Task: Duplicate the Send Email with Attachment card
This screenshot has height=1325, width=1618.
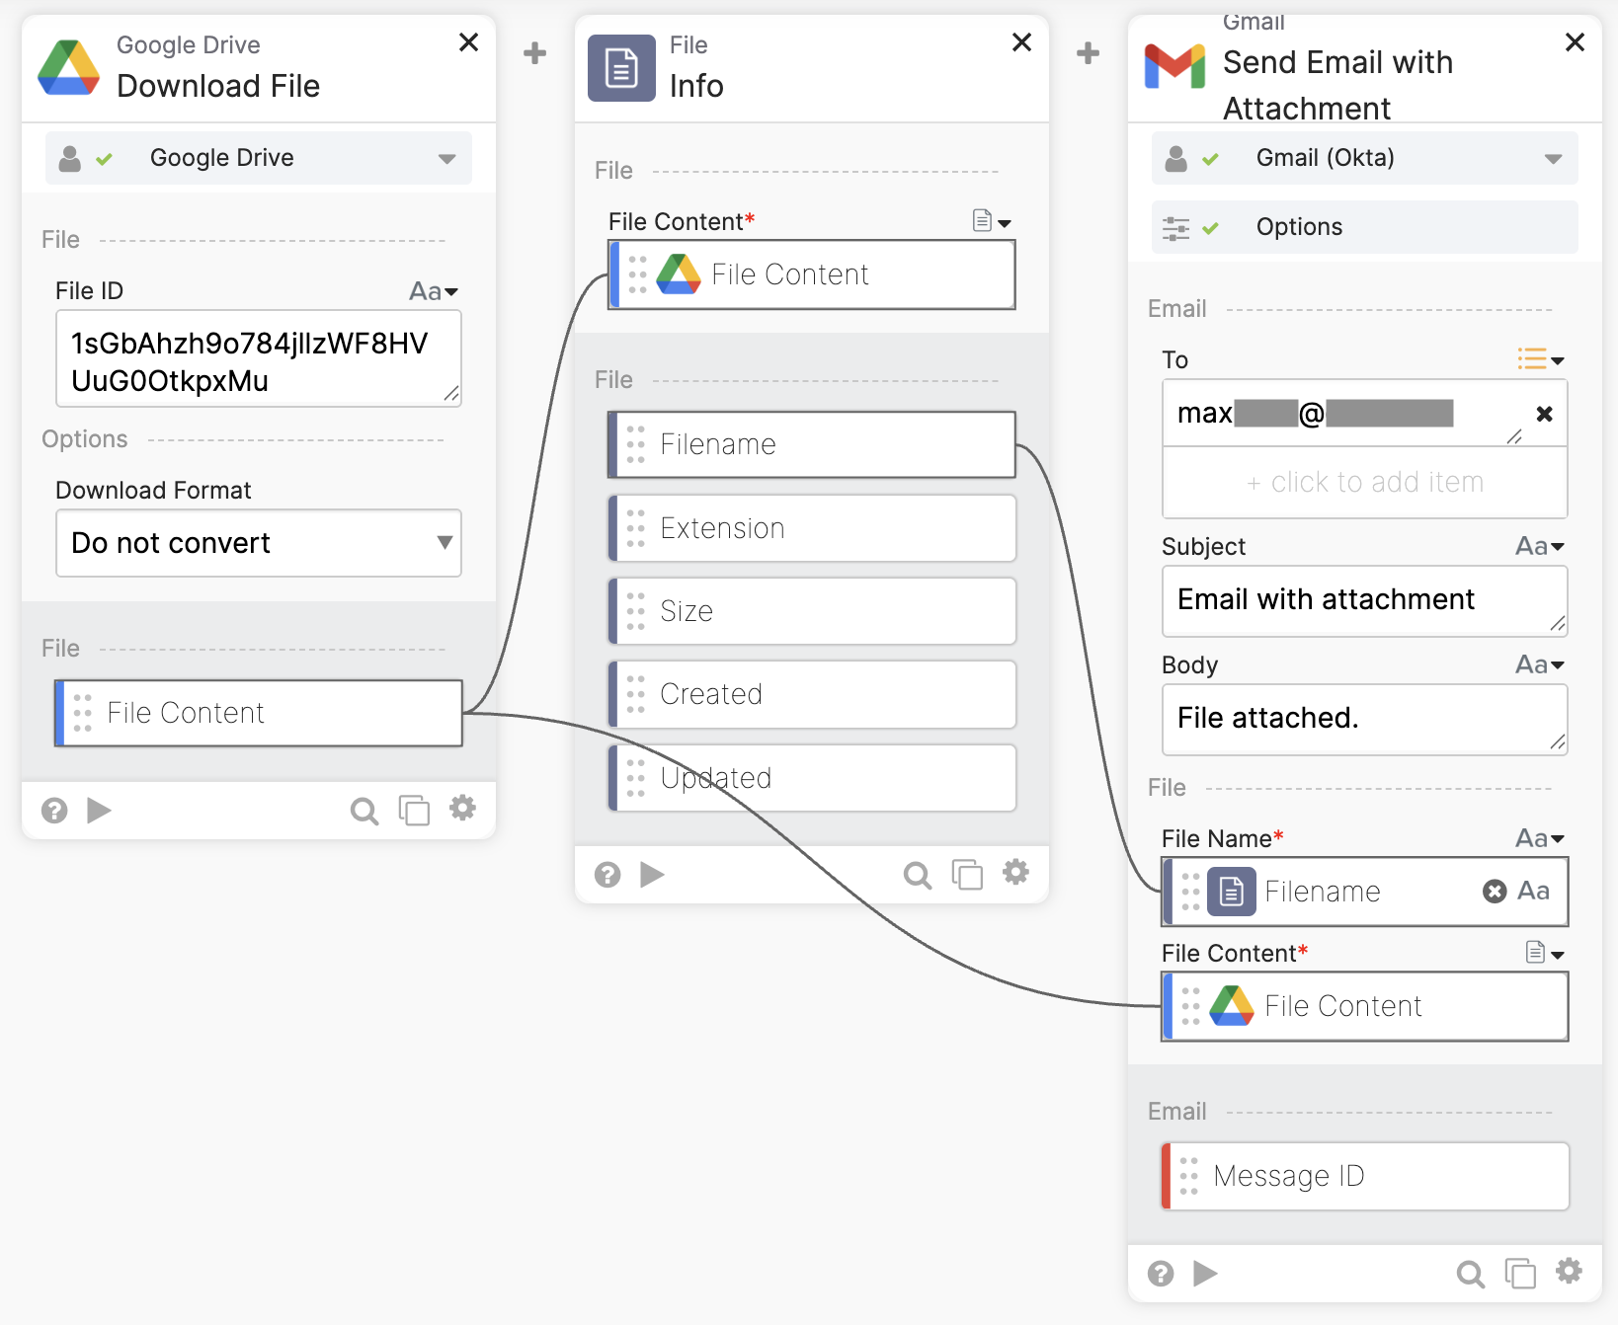Action: point(1520,1273)
